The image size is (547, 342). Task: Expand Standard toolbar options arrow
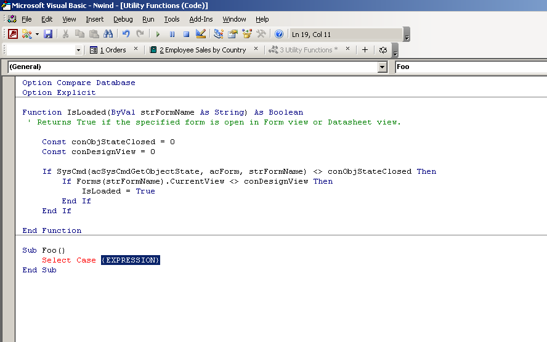click(407, 35)
